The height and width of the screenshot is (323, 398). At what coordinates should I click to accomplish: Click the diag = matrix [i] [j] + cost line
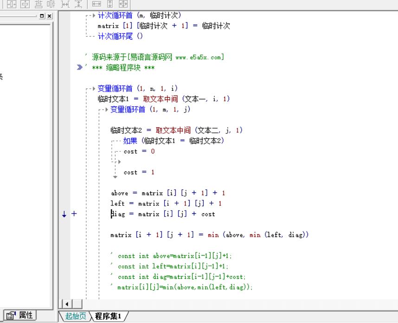(x=163, y=214)
